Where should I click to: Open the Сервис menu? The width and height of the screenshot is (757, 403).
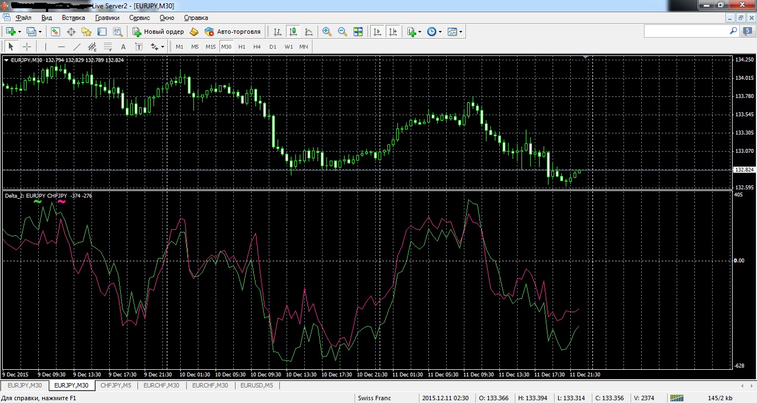click(139, 18)
